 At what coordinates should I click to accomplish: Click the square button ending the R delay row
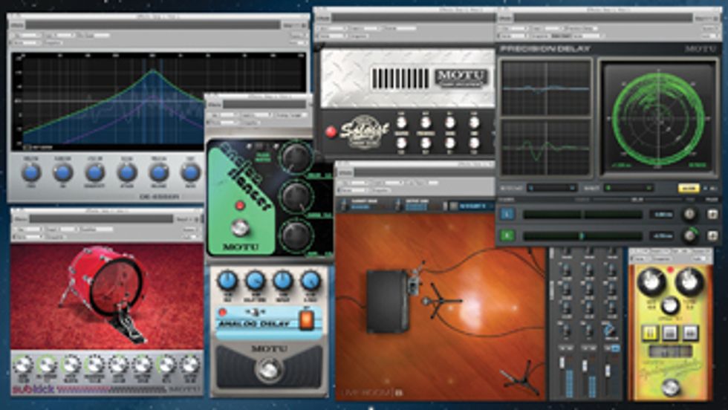pos(712,236)
